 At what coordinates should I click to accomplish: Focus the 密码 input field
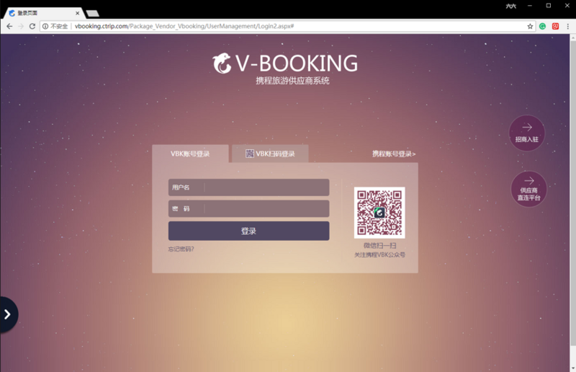pyautogui.click(x=248, y=208)
